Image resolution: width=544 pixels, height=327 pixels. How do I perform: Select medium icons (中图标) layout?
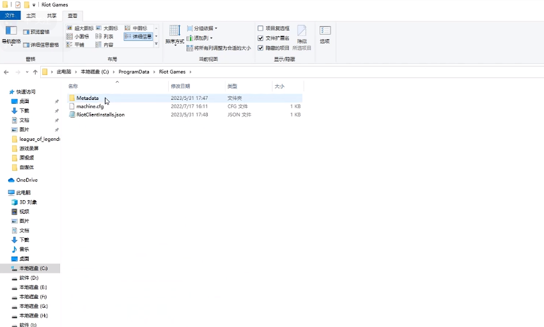[x=136, y=28]
